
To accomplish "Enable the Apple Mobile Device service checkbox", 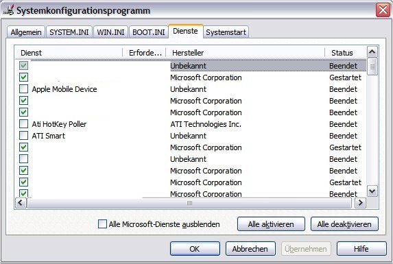I will click(x=23, y=89).
